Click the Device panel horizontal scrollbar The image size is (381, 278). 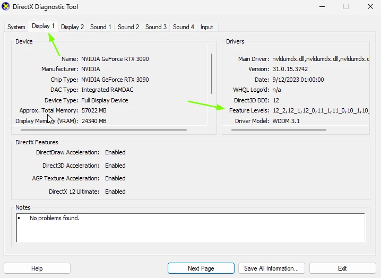pos(104,130)
